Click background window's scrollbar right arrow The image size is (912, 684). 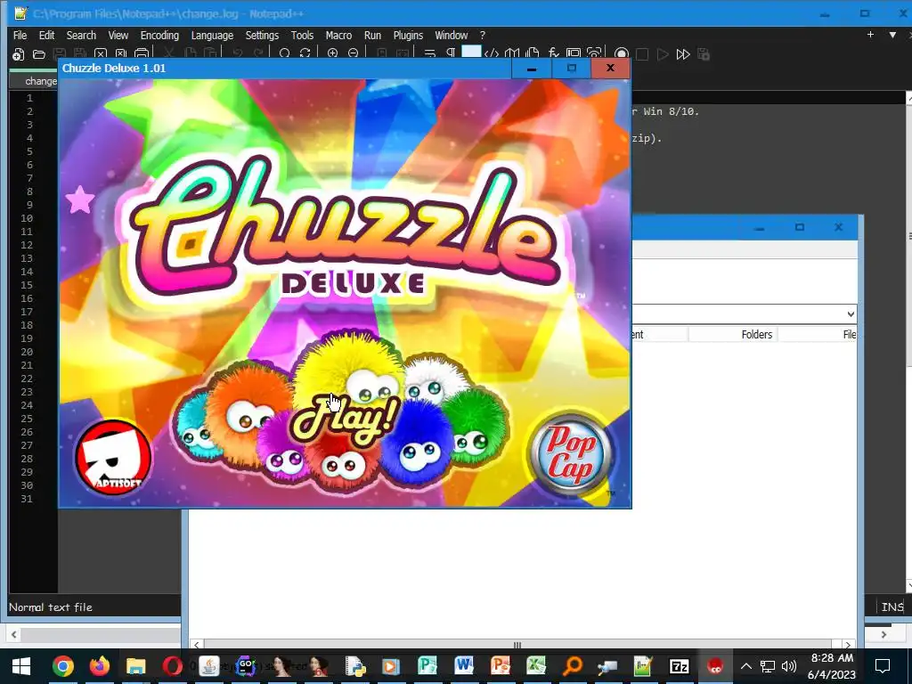point(848,645)
